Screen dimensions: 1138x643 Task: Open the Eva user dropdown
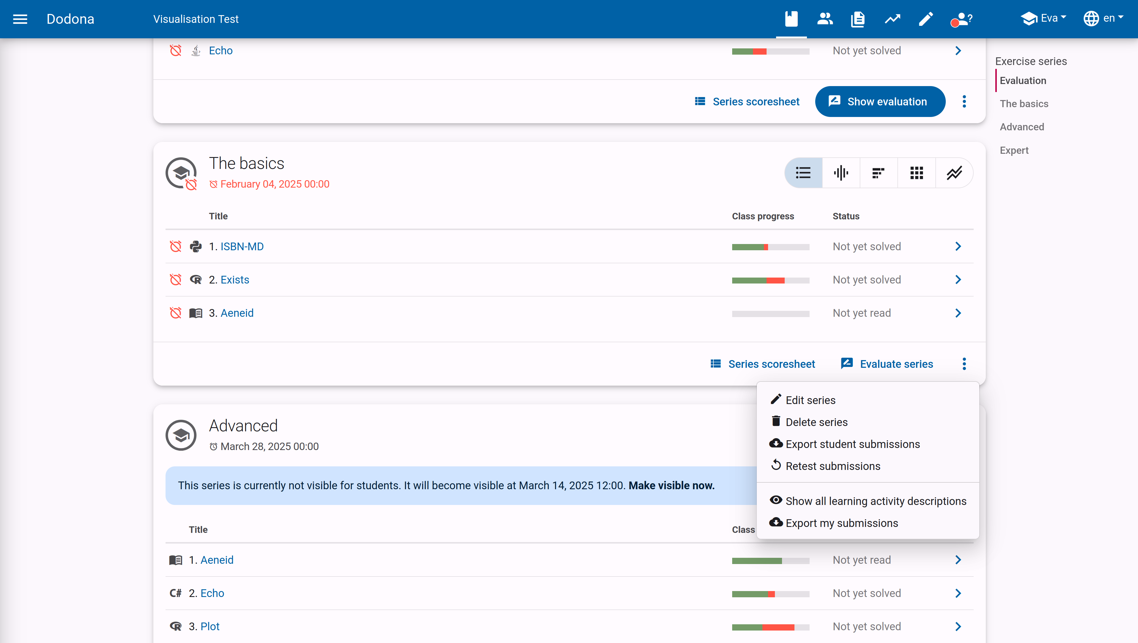point(1043,18)
